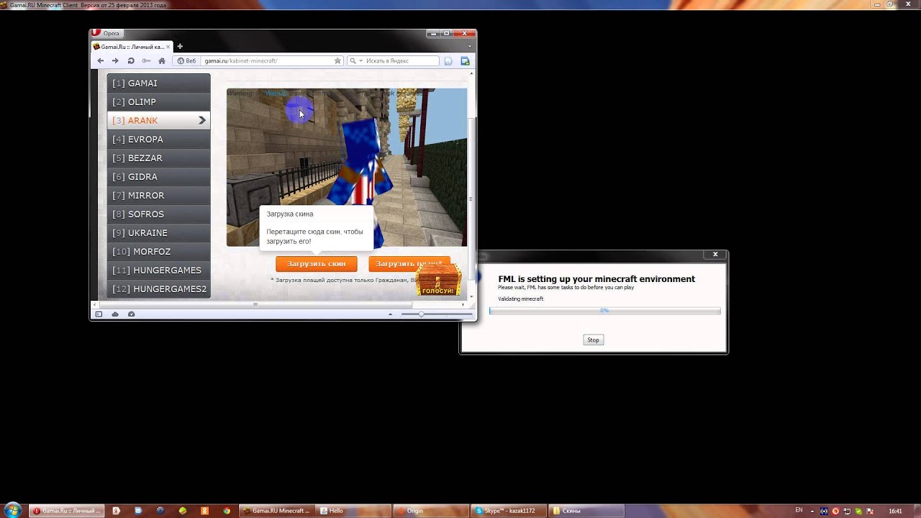Click the ГОЛОСУЙ chest badge
The image size is (921, 518).
coord(438,280)
